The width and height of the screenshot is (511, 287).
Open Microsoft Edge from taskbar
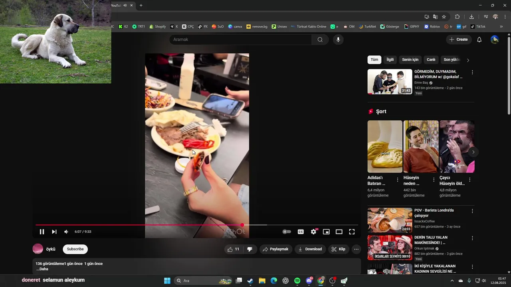point(274,281)
